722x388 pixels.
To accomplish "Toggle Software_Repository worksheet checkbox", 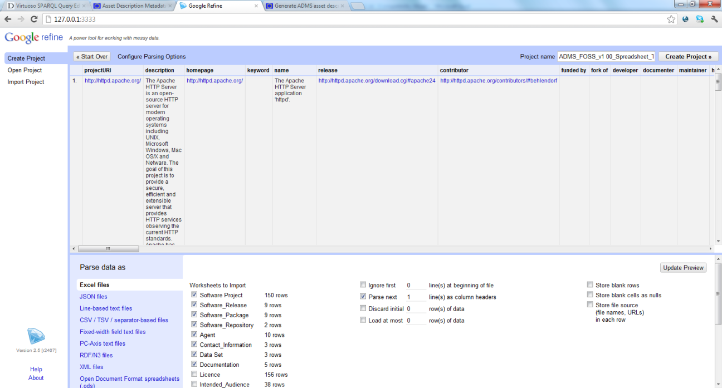I will 194,325.
